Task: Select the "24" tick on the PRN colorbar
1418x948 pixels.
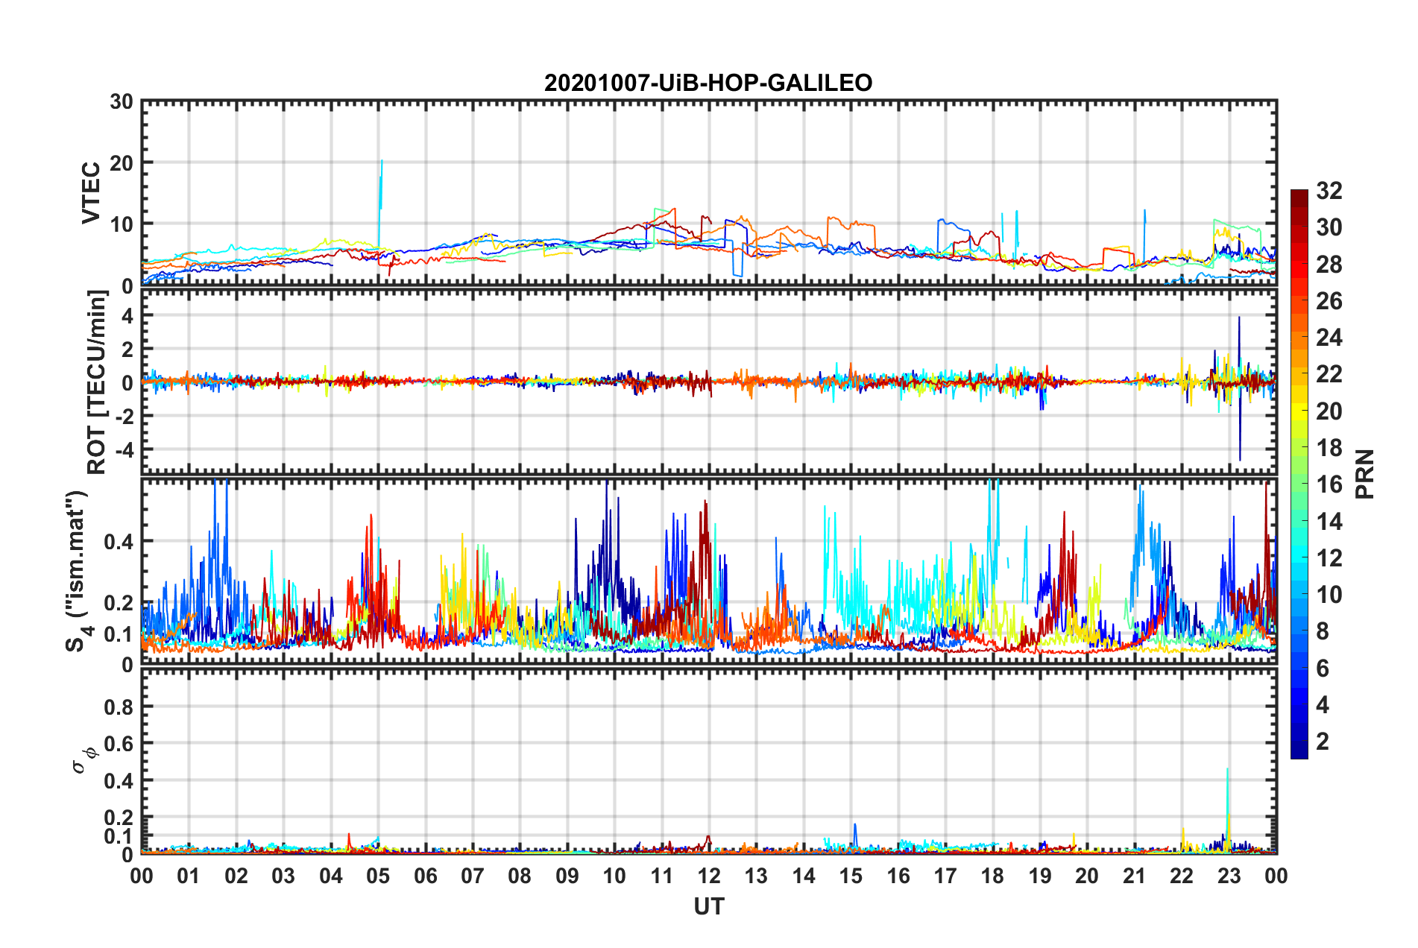Action: pyautogui.click(x=1329, y=338)
